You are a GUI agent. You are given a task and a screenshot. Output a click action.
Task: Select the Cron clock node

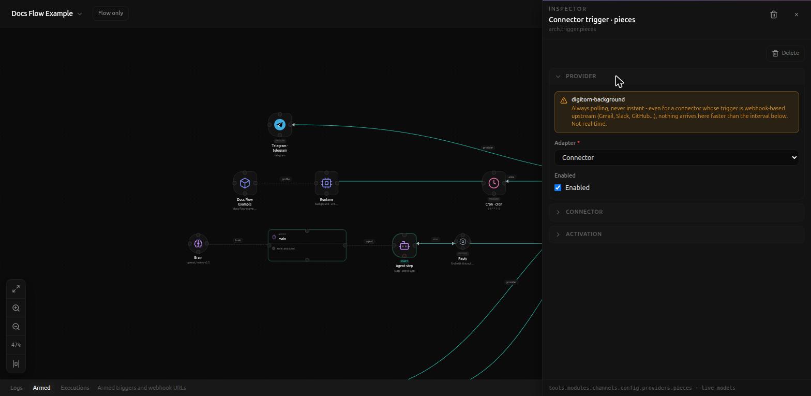coord(494,183)
